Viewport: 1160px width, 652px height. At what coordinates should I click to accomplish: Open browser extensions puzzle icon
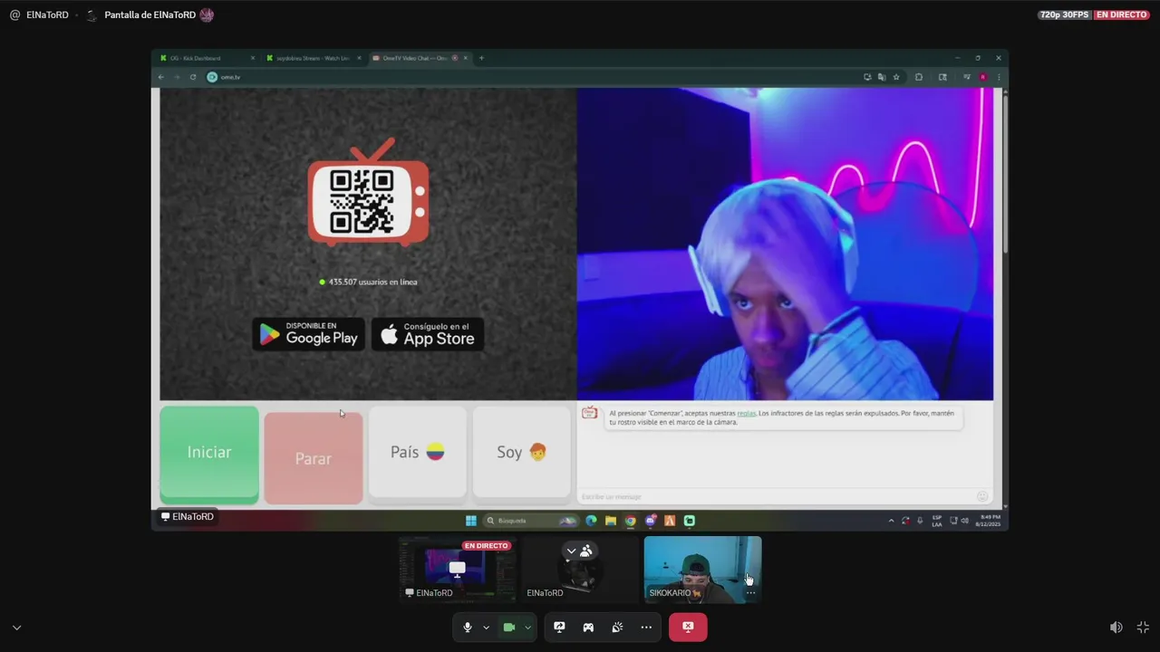tap(919, 77)
